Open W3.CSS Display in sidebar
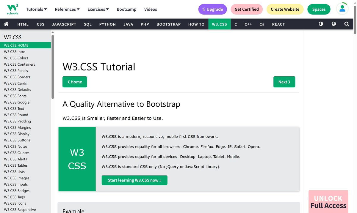This screenshot has width=357, height=213. [x=25, y=134]
